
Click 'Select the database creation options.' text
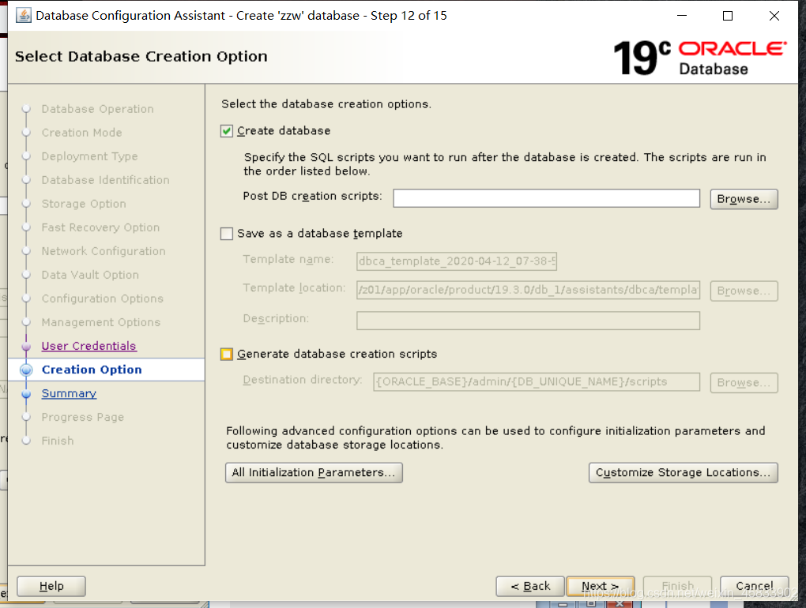[x=326, y=103]
